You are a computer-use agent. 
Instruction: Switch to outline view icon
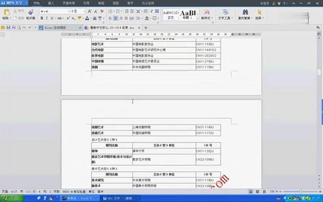tap(258, 192)
